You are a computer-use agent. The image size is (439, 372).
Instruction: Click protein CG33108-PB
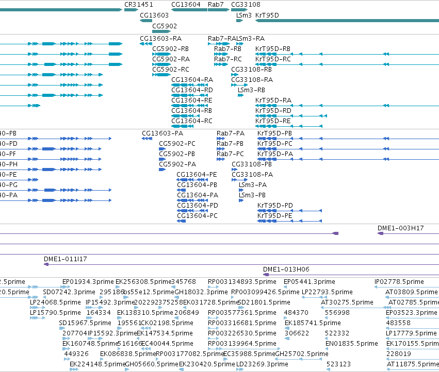point(252,164)
